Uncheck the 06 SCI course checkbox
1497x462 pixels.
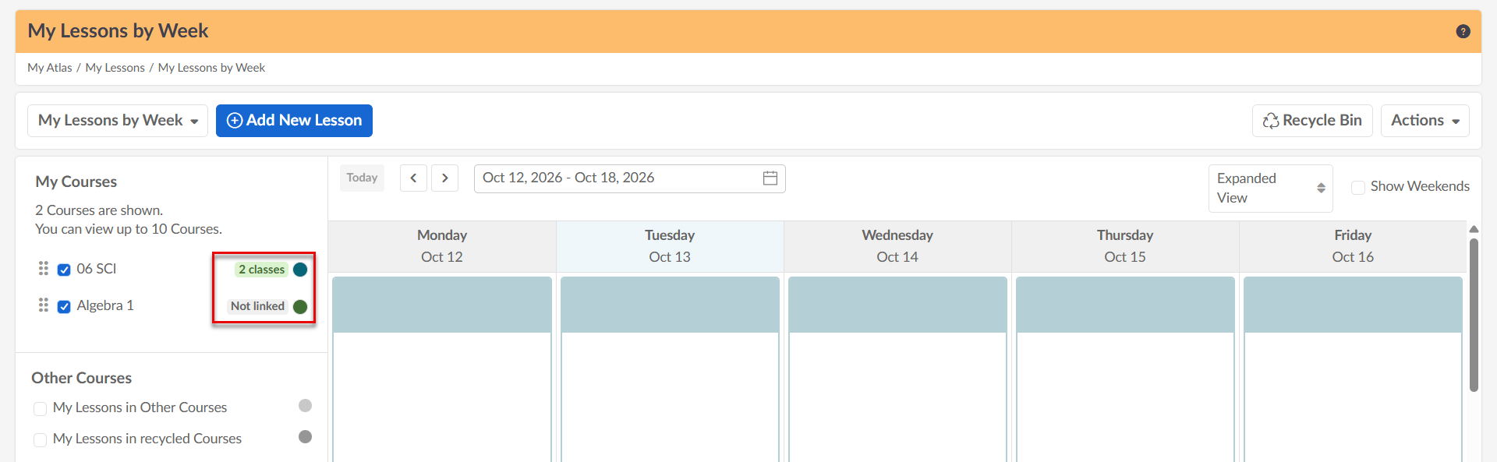tap(64, 270)
